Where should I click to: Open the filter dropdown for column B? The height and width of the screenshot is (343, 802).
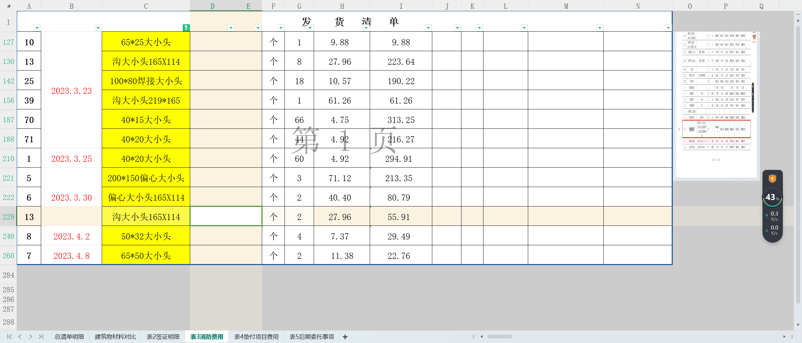(98, 28)
